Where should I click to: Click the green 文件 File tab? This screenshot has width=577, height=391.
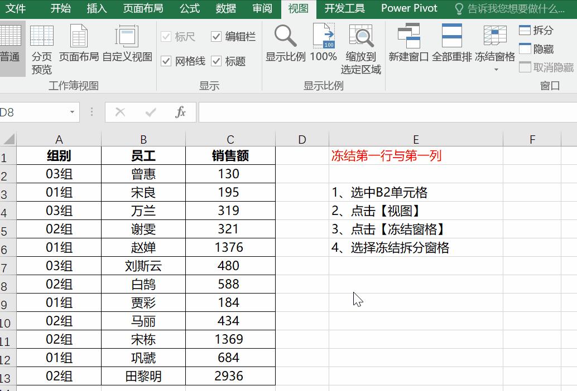click(16, 9)
